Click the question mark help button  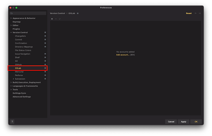point(12,122)
